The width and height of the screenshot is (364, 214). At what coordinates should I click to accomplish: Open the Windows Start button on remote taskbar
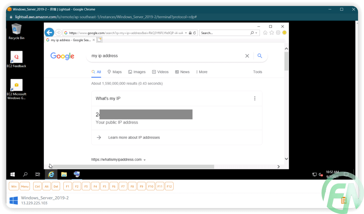coord(13,174)
